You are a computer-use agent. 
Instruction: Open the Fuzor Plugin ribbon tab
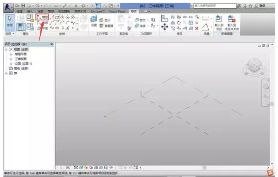118,11
